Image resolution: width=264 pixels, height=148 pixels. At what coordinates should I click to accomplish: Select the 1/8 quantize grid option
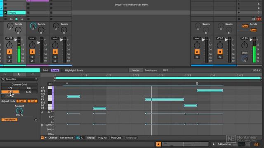coord(28,88)
